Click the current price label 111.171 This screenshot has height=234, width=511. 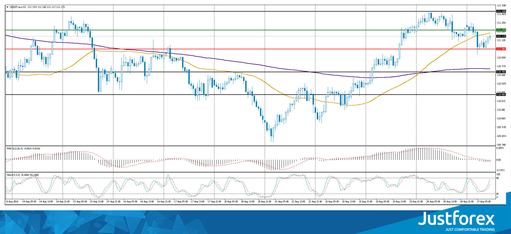[501, 36]
